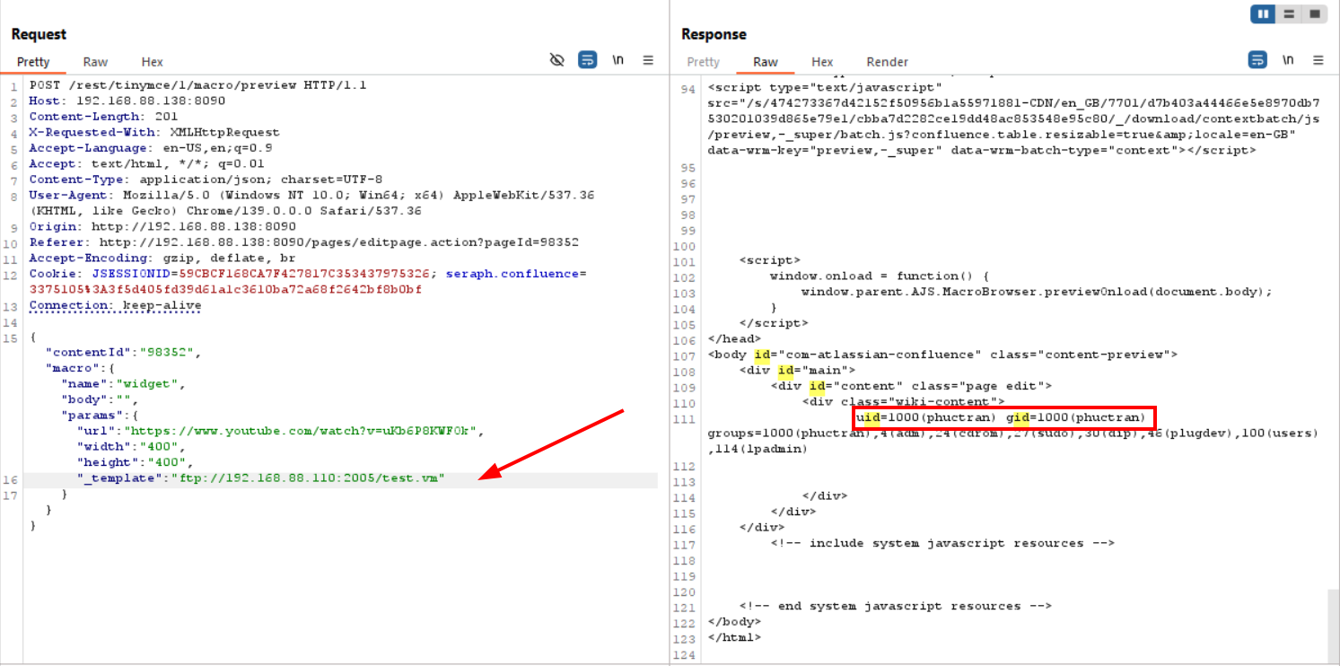
Task: Click the Host header value 192.168.88.138:8090
Action: coord(151,101)
